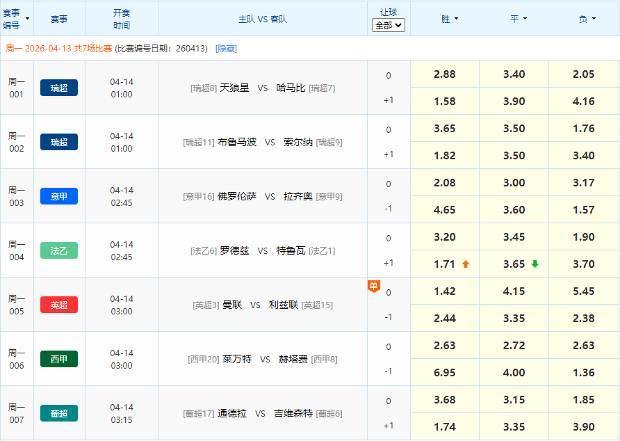Click the 瑞超 league badge for match 002
Image resolution: width=620 pixels, height=441 pixels.
[59, 142]
